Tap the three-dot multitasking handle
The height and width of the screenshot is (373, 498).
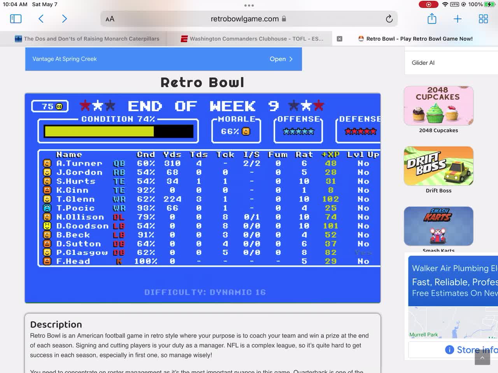click(249, 5)
